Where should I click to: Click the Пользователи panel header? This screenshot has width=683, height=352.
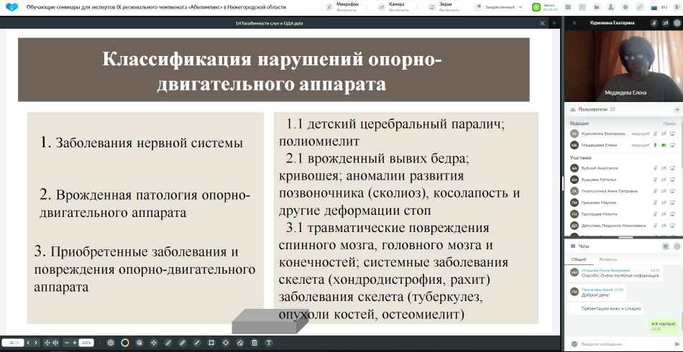[x=623, y=109]
